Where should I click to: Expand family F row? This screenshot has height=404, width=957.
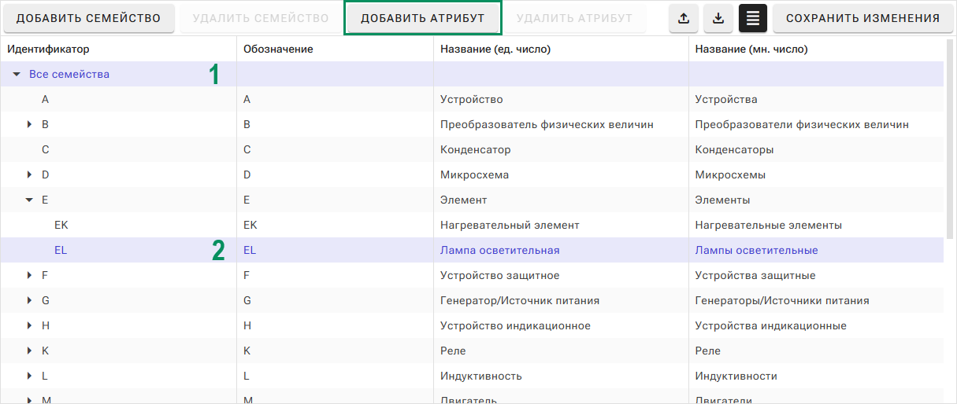[29, 275]
